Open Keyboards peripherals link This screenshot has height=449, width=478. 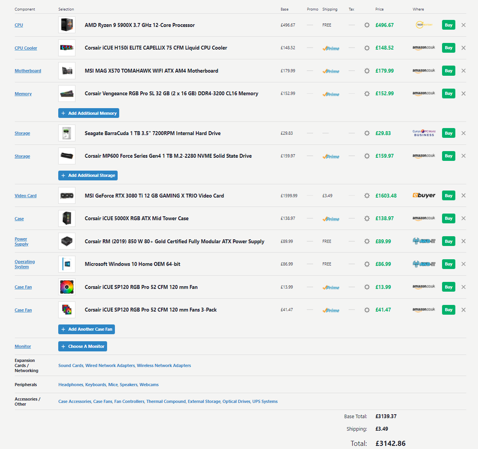coord(96,385)
